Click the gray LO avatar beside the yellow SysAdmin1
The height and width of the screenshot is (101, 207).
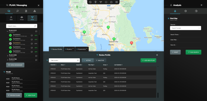[10, 44]
